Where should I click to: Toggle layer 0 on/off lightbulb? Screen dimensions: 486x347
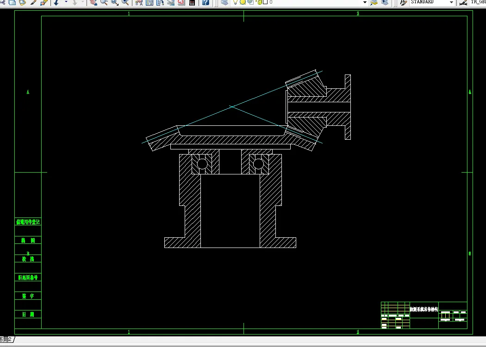pyautogui.click(x=235, y=2)
